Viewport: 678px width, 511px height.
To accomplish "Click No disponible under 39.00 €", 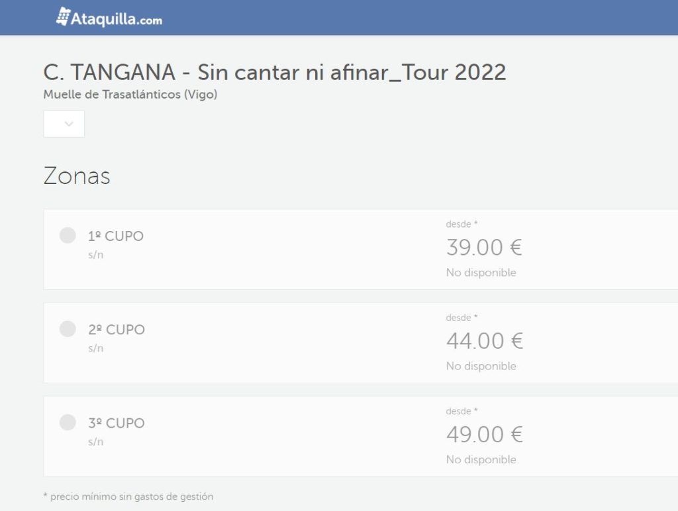I will pos(481,272).
